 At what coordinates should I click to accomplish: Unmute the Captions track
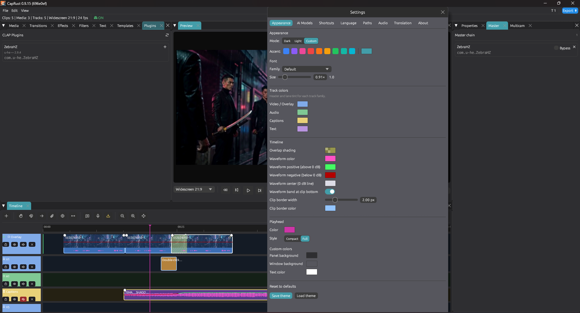coord(23,299)
